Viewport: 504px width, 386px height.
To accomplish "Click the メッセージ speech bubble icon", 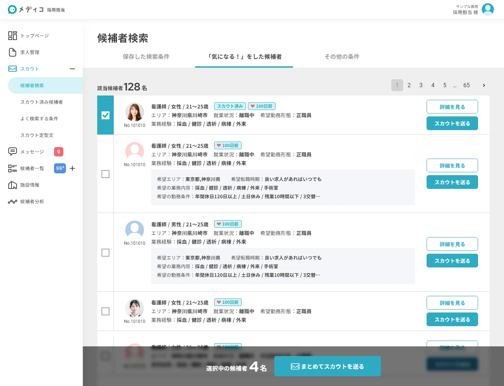I will click(13, 152).
